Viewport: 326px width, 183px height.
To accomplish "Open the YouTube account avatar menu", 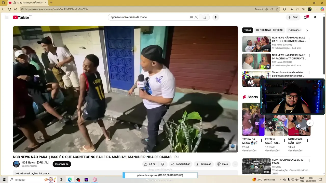I will 315,17.
